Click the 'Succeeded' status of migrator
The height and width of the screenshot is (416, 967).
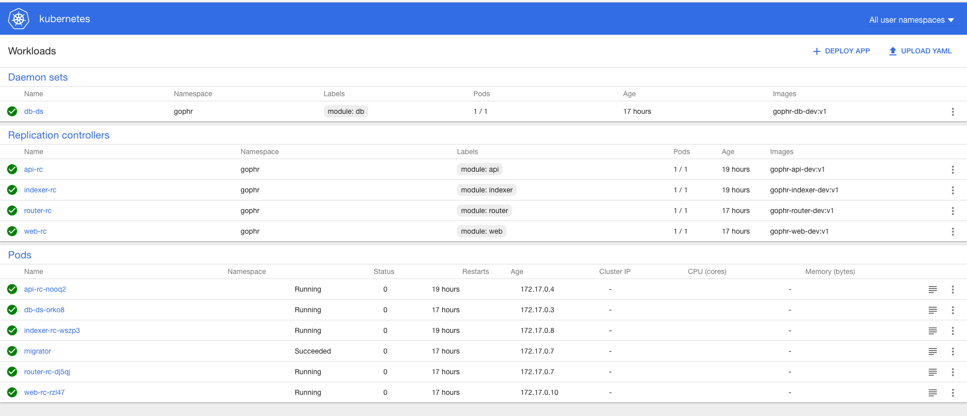313,351
